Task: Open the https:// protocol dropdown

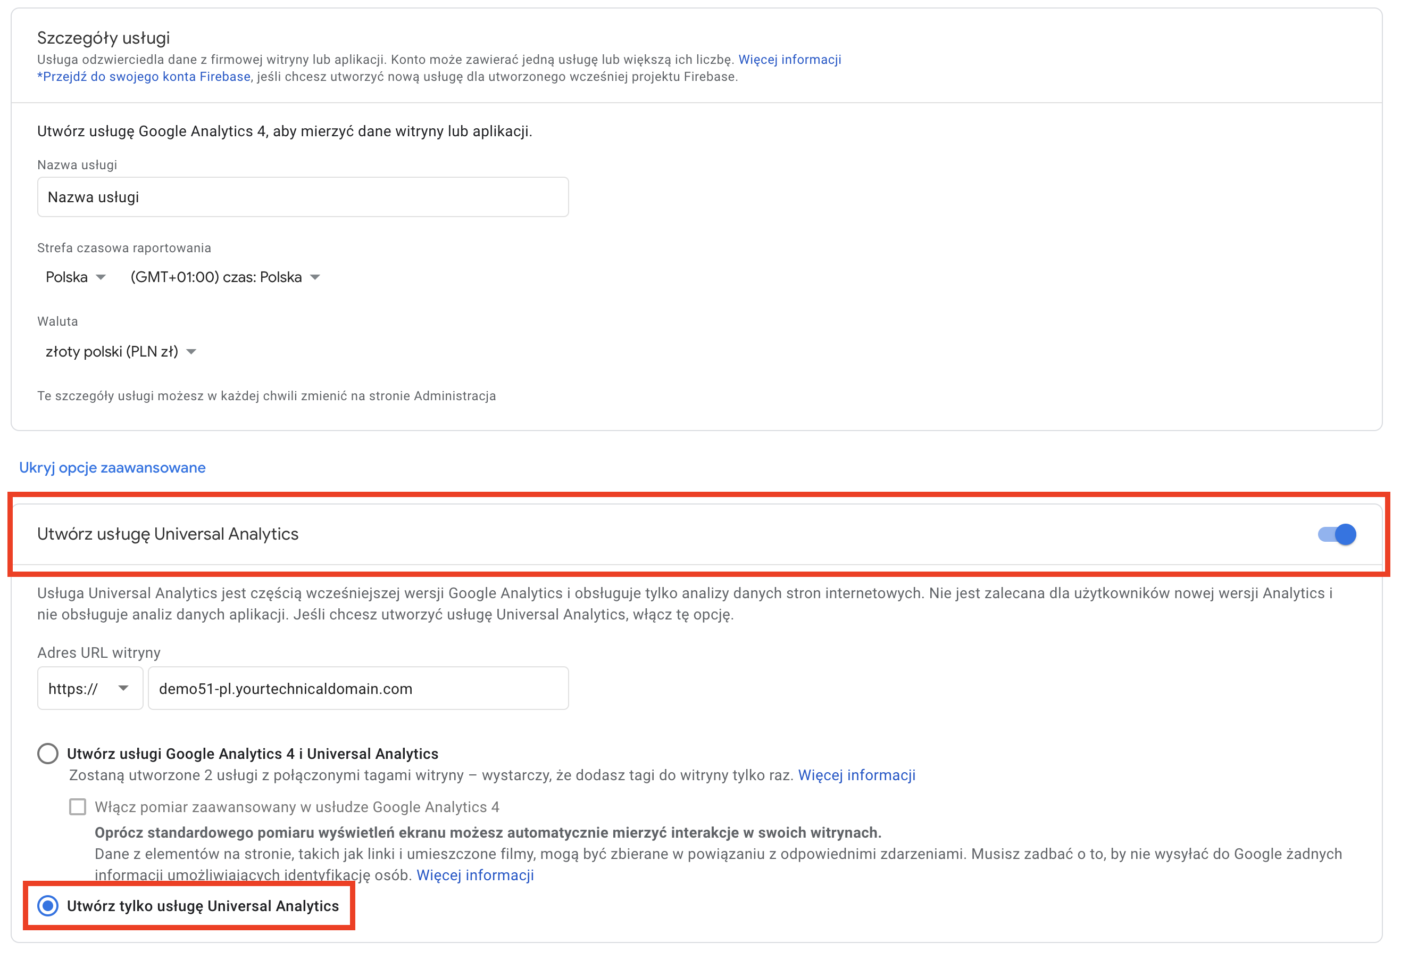Action: (x=90, y=688)
